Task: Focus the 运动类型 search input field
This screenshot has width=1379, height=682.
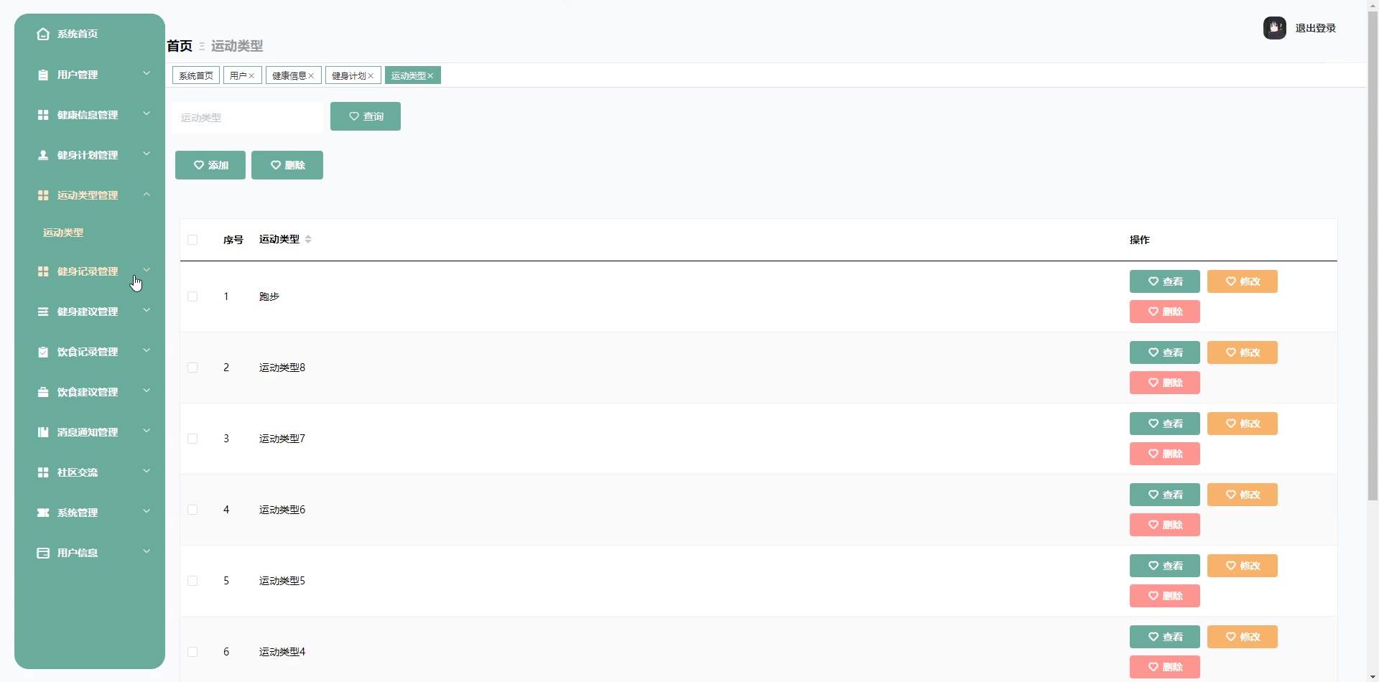Action: pyautogui.click(x=247, y=118)
